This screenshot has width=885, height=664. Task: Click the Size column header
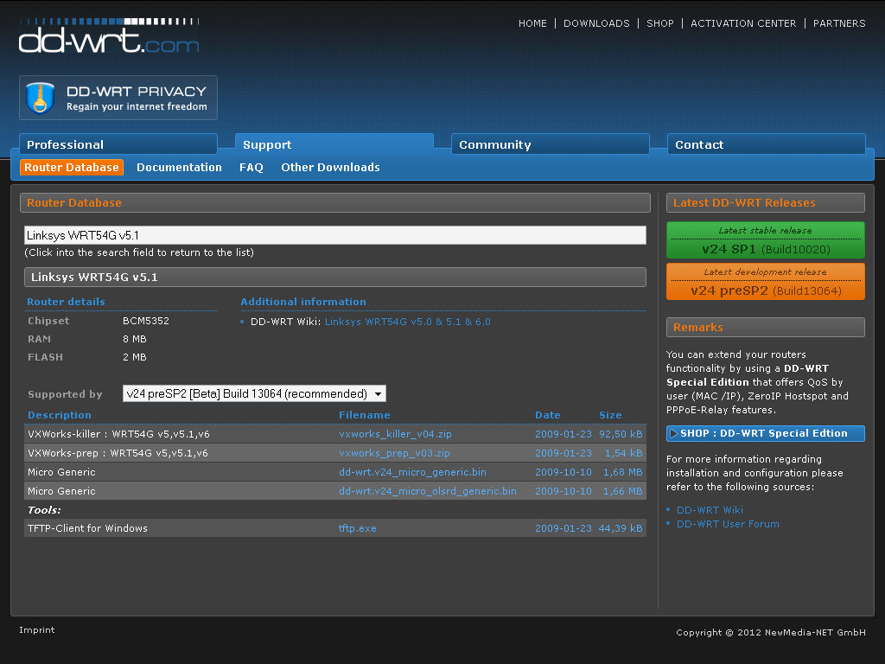click(x=610, y=415)
